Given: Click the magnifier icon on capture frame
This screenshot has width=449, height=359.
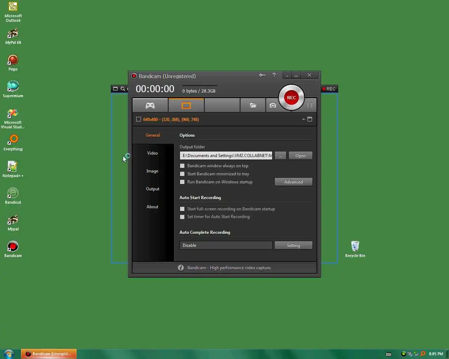Looking at the screenshot, I should [123, 89].
